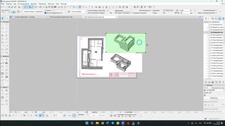Select '21 План Электрика' in layout tree
The width and height of the screenshot is (225, 126).
217,76
